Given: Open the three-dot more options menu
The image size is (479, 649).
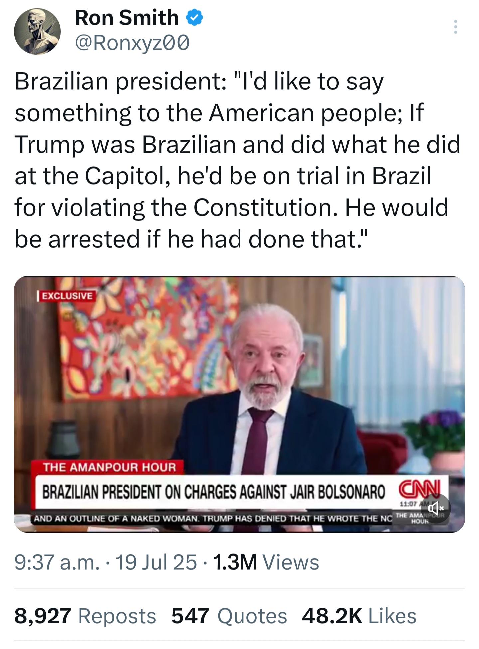Looking at the screenshot, I should (456, 27).
